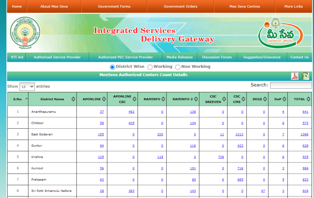The image size is (314, 198).
Task: Open Chittoor APONLINE CSC count 405
Action: 131,123
